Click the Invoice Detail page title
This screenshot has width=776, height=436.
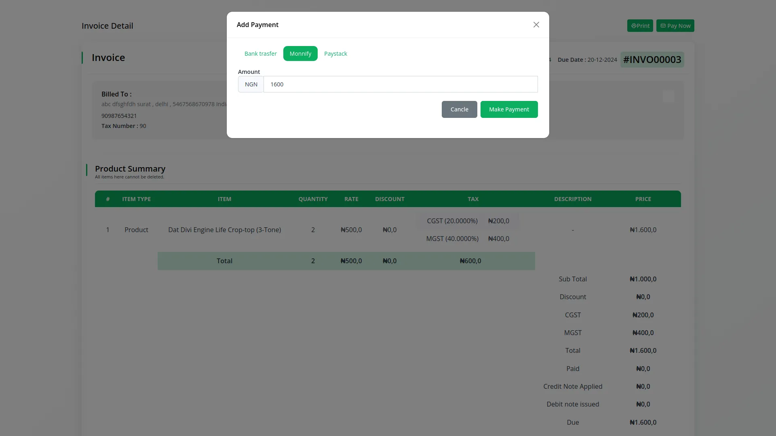point(107,26)
